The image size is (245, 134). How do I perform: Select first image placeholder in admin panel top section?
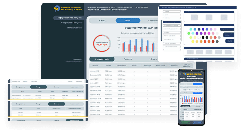195,17
